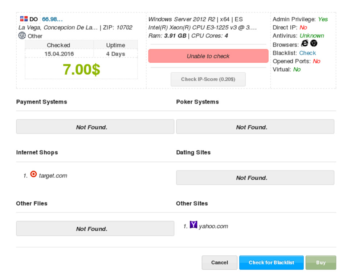
Task: Click the Poker Systems heading
Action: pyautogui.click(x=197, y=102)
